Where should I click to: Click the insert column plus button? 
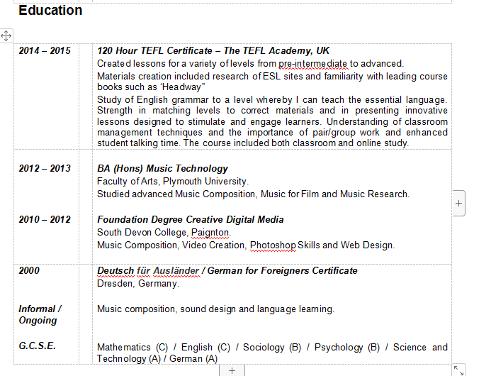point(458,203)
